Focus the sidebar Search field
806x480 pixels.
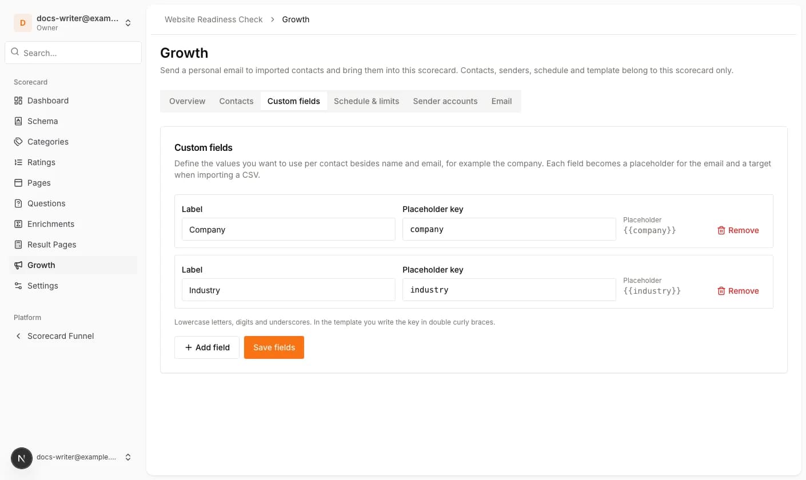coord(73,53)
